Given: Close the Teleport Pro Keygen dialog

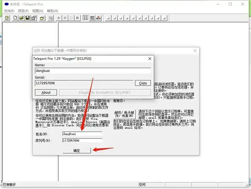Looking at the screenshot, I should click(x=150, y=58).
